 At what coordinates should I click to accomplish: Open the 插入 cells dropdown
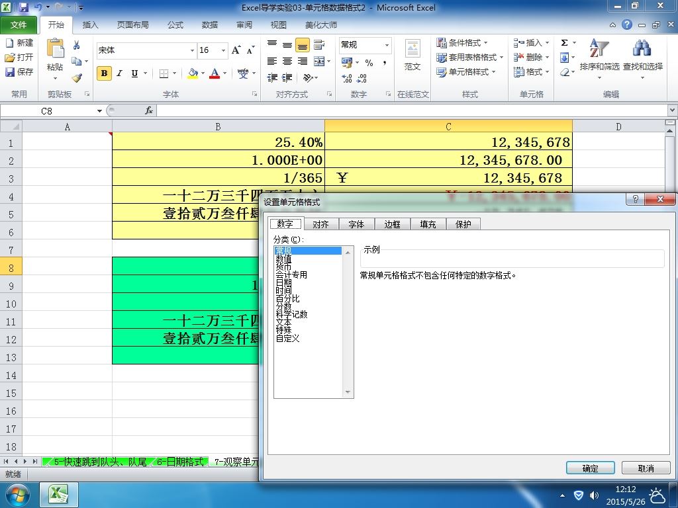pos(547,43)
